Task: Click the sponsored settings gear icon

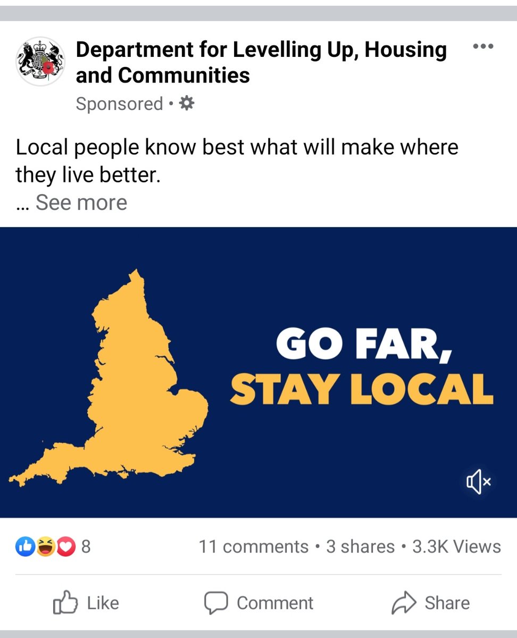Action: [x=186, y=104]
